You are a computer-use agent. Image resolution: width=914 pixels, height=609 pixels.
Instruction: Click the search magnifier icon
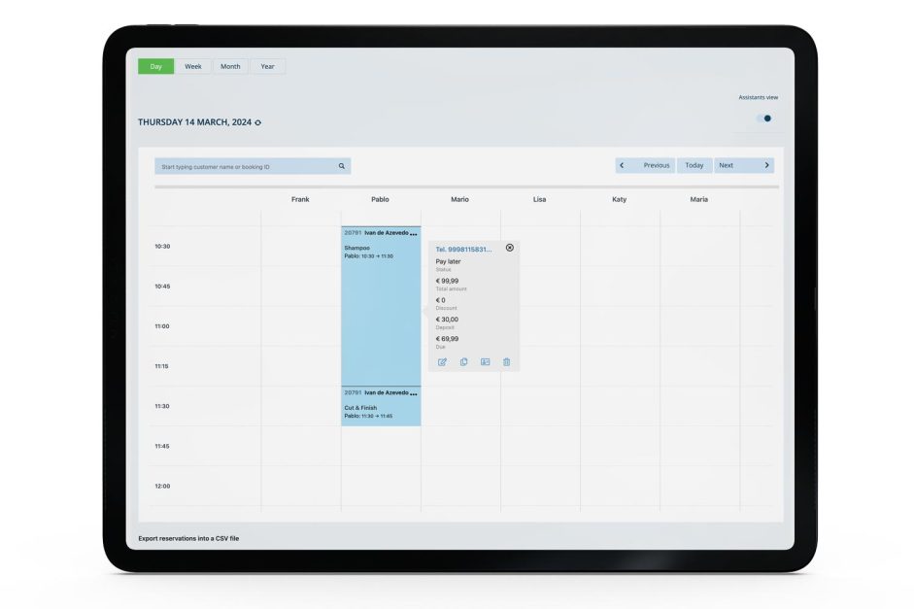(341, 165)
